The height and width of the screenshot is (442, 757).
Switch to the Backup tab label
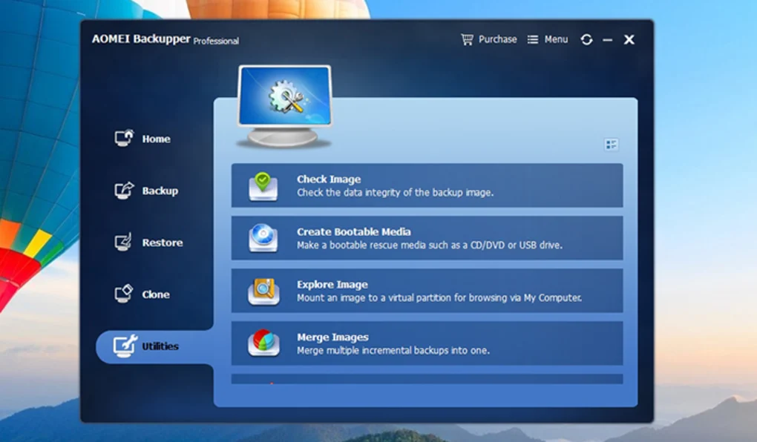click(x=160, y=191)
